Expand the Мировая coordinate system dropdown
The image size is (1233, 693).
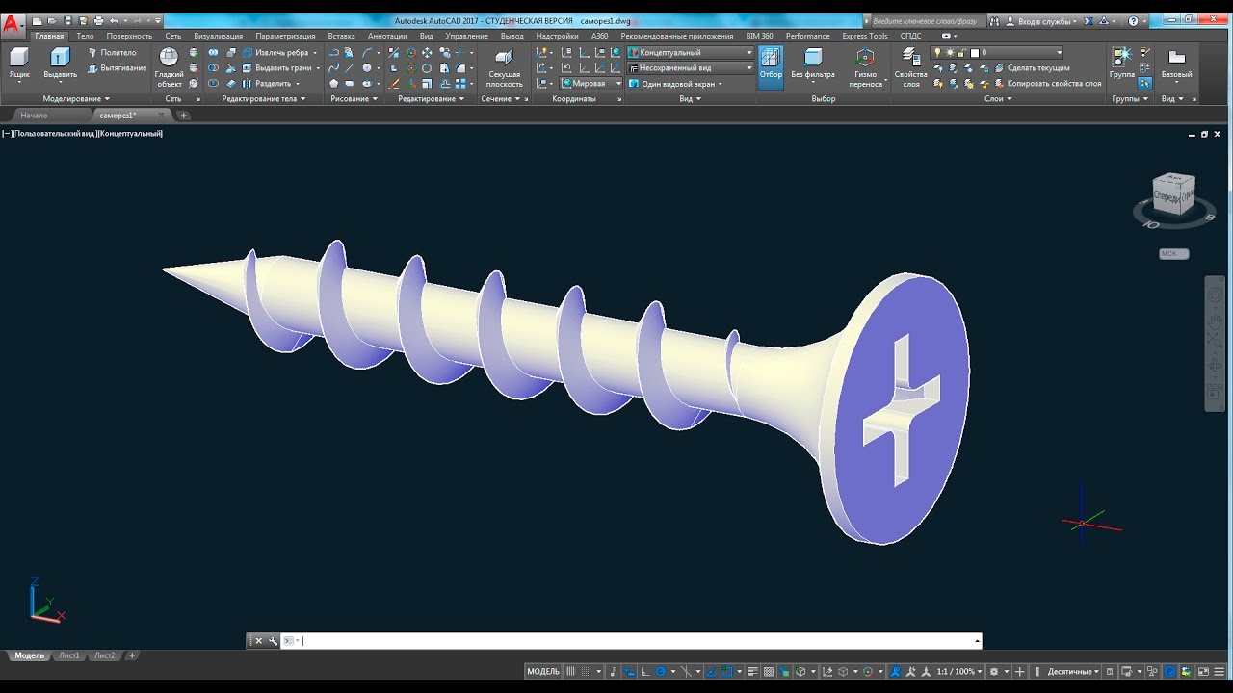591,84
